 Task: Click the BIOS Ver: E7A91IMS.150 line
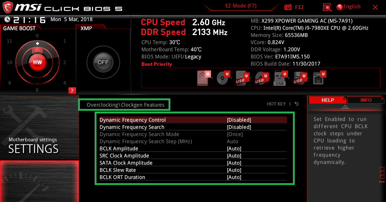point(280,57)
